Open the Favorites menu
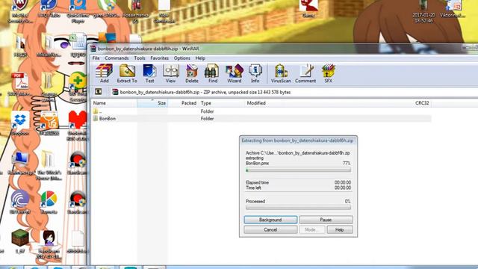478x269 pixels. [159, 58]
